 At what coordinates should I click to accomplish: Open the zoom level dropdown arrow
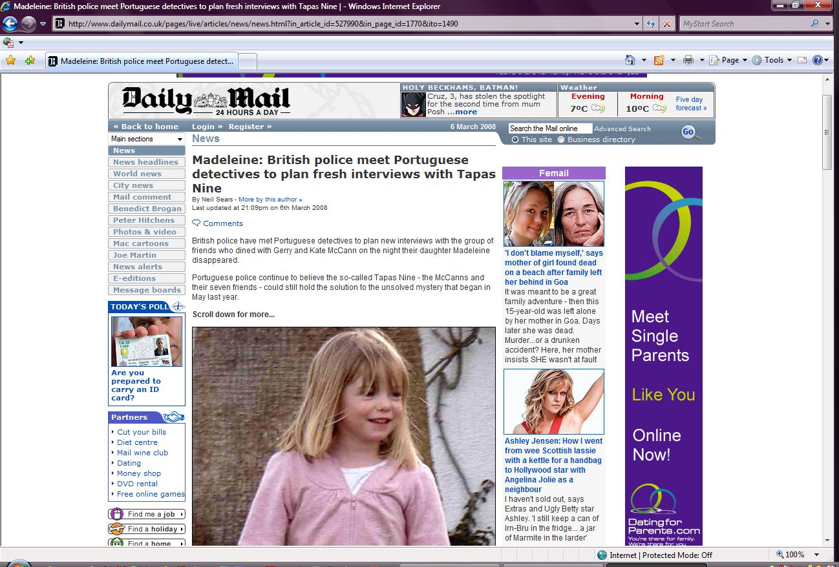tap(817, 555)
